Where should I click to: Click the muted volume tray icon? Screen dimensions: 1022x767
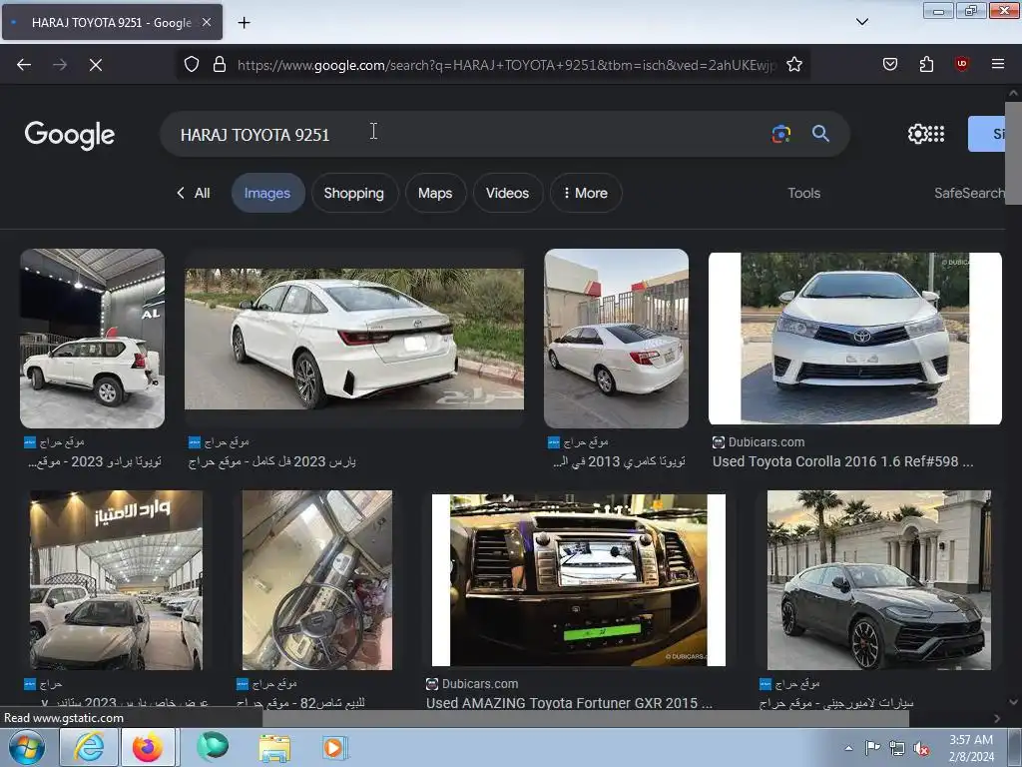tap(921, 748)
